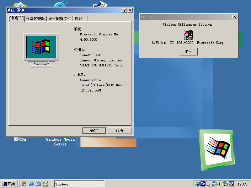Click the text "127.0MB RAM"
The image size is (251, 188).
coord(90,90)
